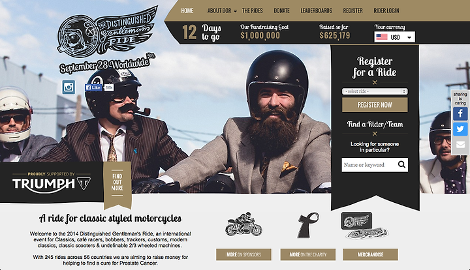This screenshot has width=470, height=270.
Task: Open the Donate menu item
Action: click(x=281, y=11)
